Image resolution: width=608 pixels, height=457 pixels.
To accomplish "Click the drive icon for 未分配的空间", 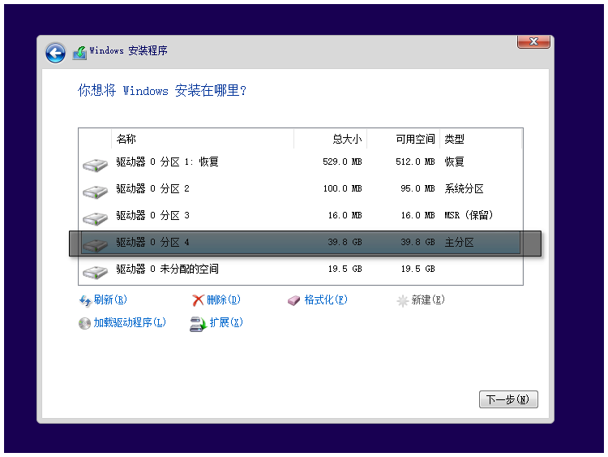I will [95, 272].
